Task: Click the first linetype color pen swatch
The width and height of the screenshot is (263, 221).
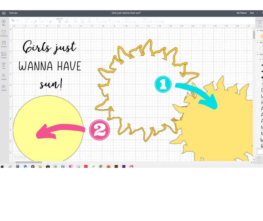Action: tap(35, 22)
